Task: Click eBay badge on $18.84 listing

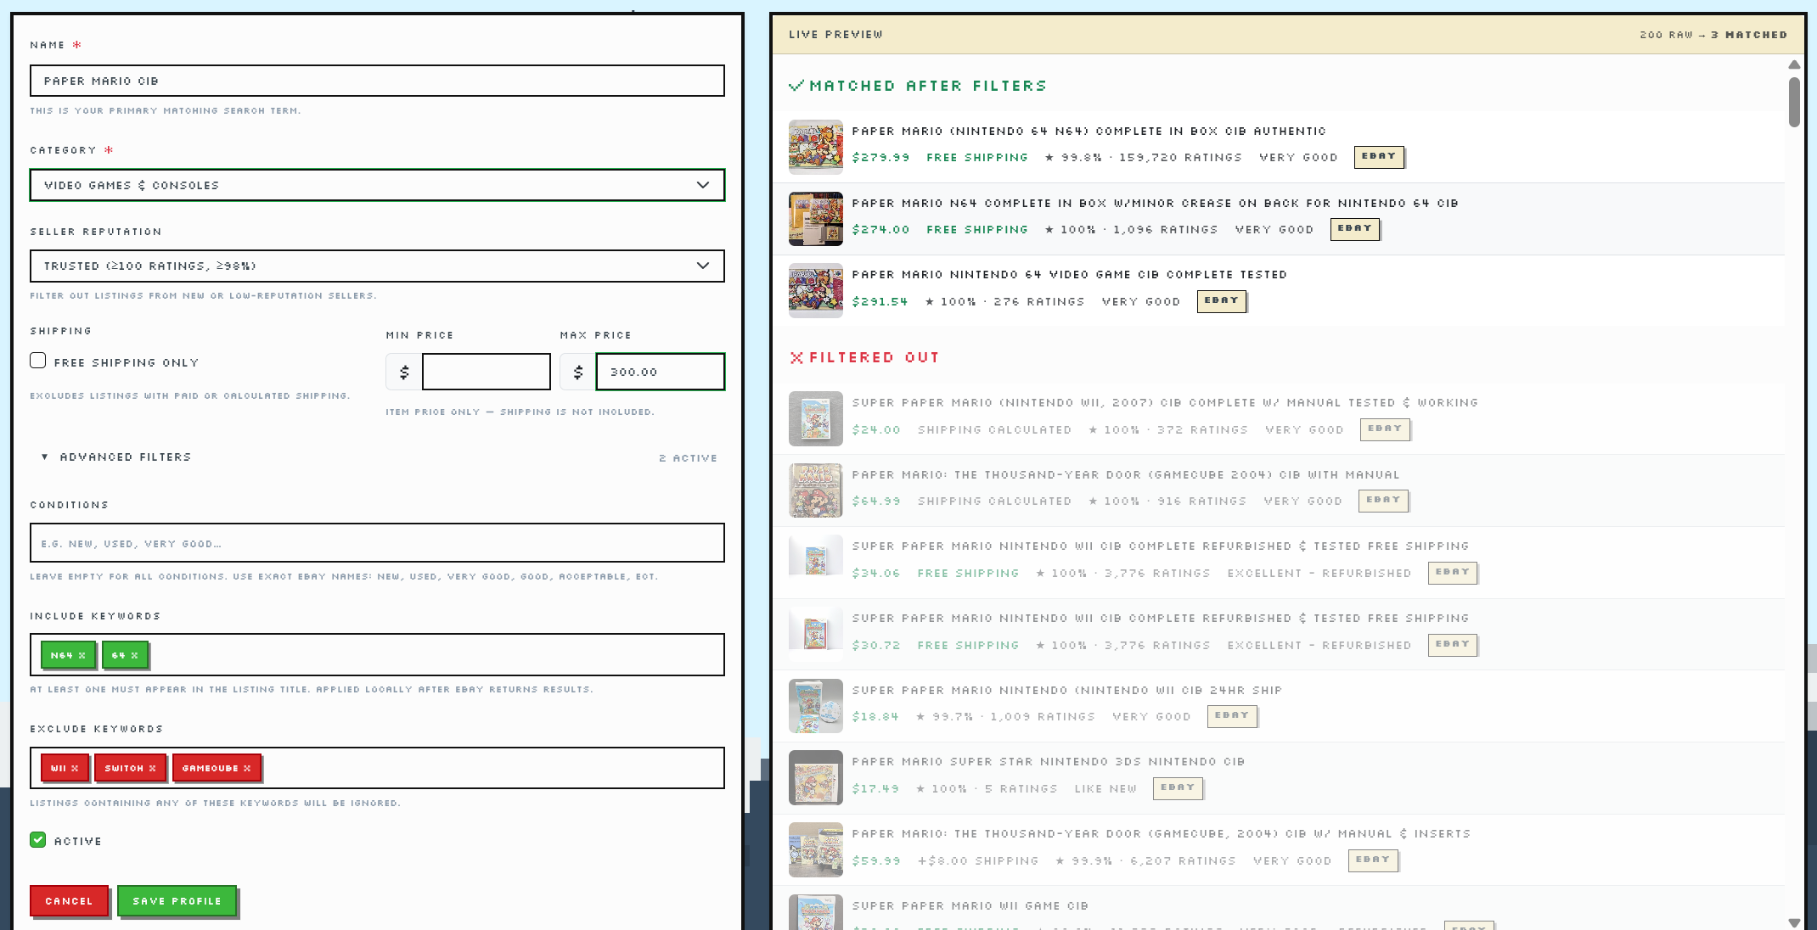Action: pyautogui.click(x=1232, y=715)
